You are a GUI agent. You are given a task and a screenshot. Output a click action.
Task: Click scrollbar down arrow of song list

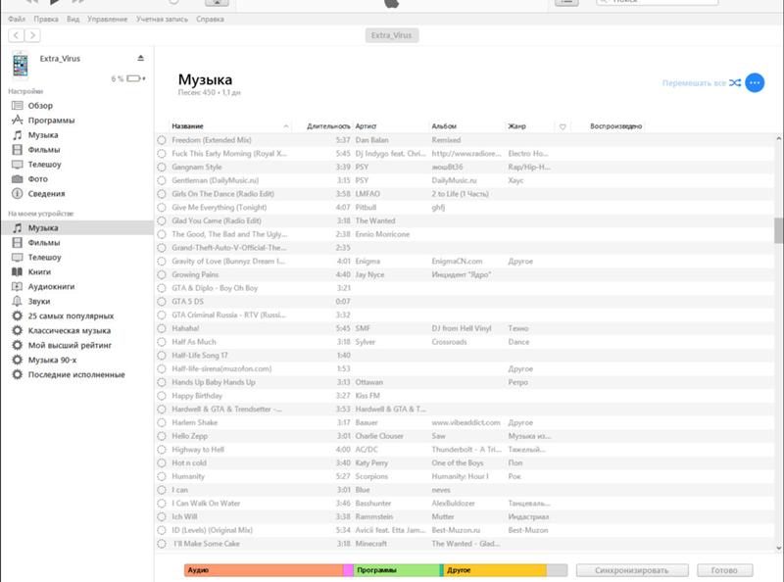(x=778, y=548)
